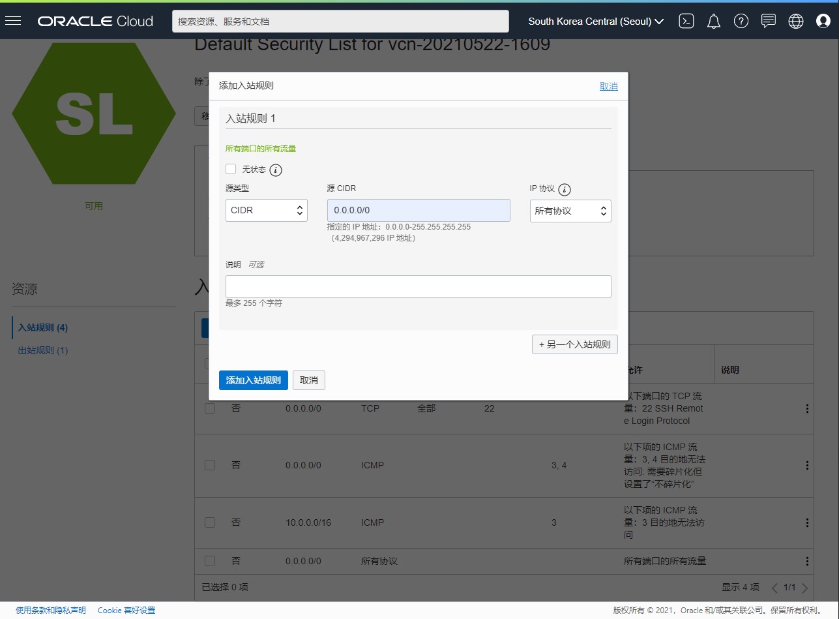Open the hamburger navigation menu
839x619 pixels.
[13, 21]
